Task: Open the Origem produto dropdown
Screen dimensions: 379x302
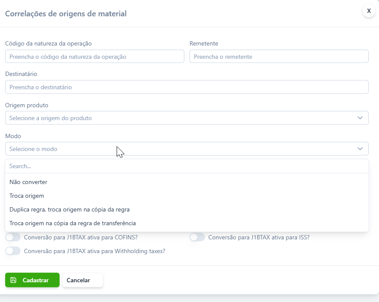Action: 187,118
